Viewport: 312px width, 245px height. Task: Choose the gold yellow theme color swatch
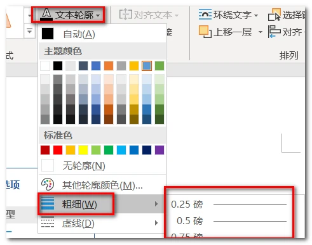tap(134, 66)
